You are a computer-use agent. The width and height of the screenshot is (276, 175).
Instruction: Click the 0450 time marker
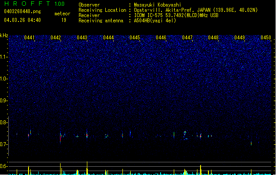coord(266,38)
